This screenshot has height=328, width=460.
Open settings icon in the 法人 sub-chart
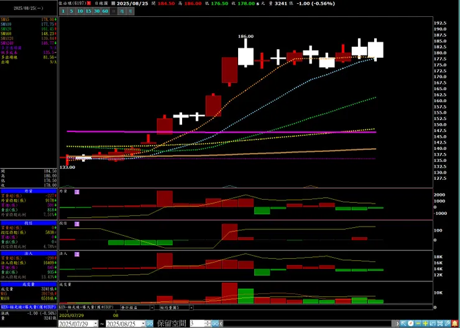coord(77,255)
